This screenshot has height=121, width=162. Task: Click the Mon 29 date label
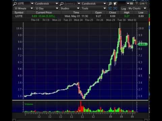(x=111, y=20)
